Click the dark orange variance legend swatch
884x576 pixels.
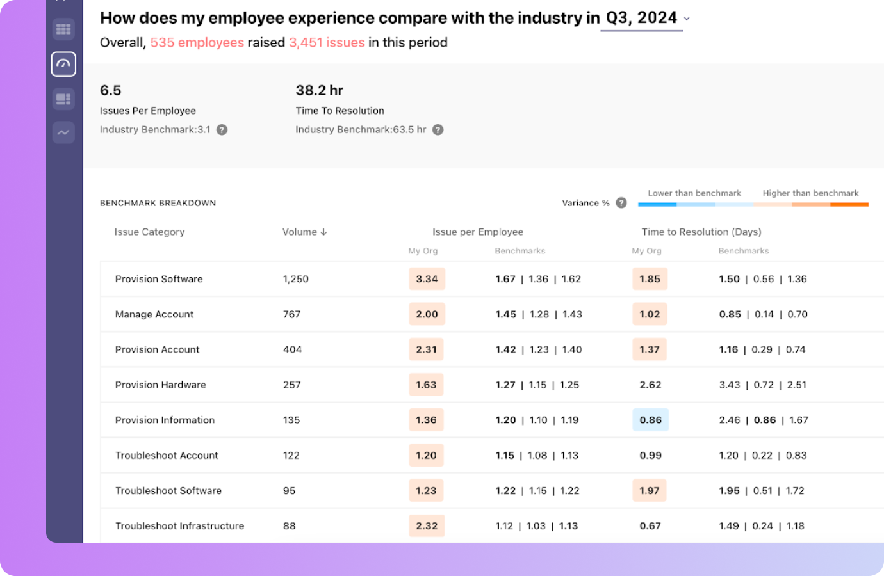click(x=849, y=205)
